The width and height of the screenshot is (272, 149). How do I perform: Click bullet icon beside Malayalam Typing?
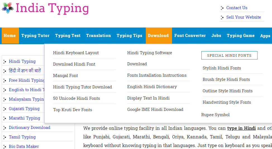tap(5, 100)
